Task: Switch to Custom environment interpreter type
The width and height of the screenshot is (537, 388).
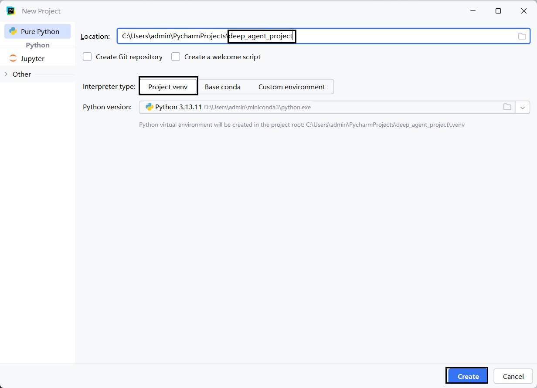Action: [x=292, y=87]
